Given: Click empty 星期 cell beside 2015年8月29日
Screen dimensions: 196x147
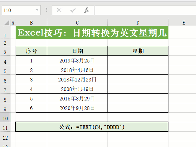Looking at the screenshot, I should (138, 98).
